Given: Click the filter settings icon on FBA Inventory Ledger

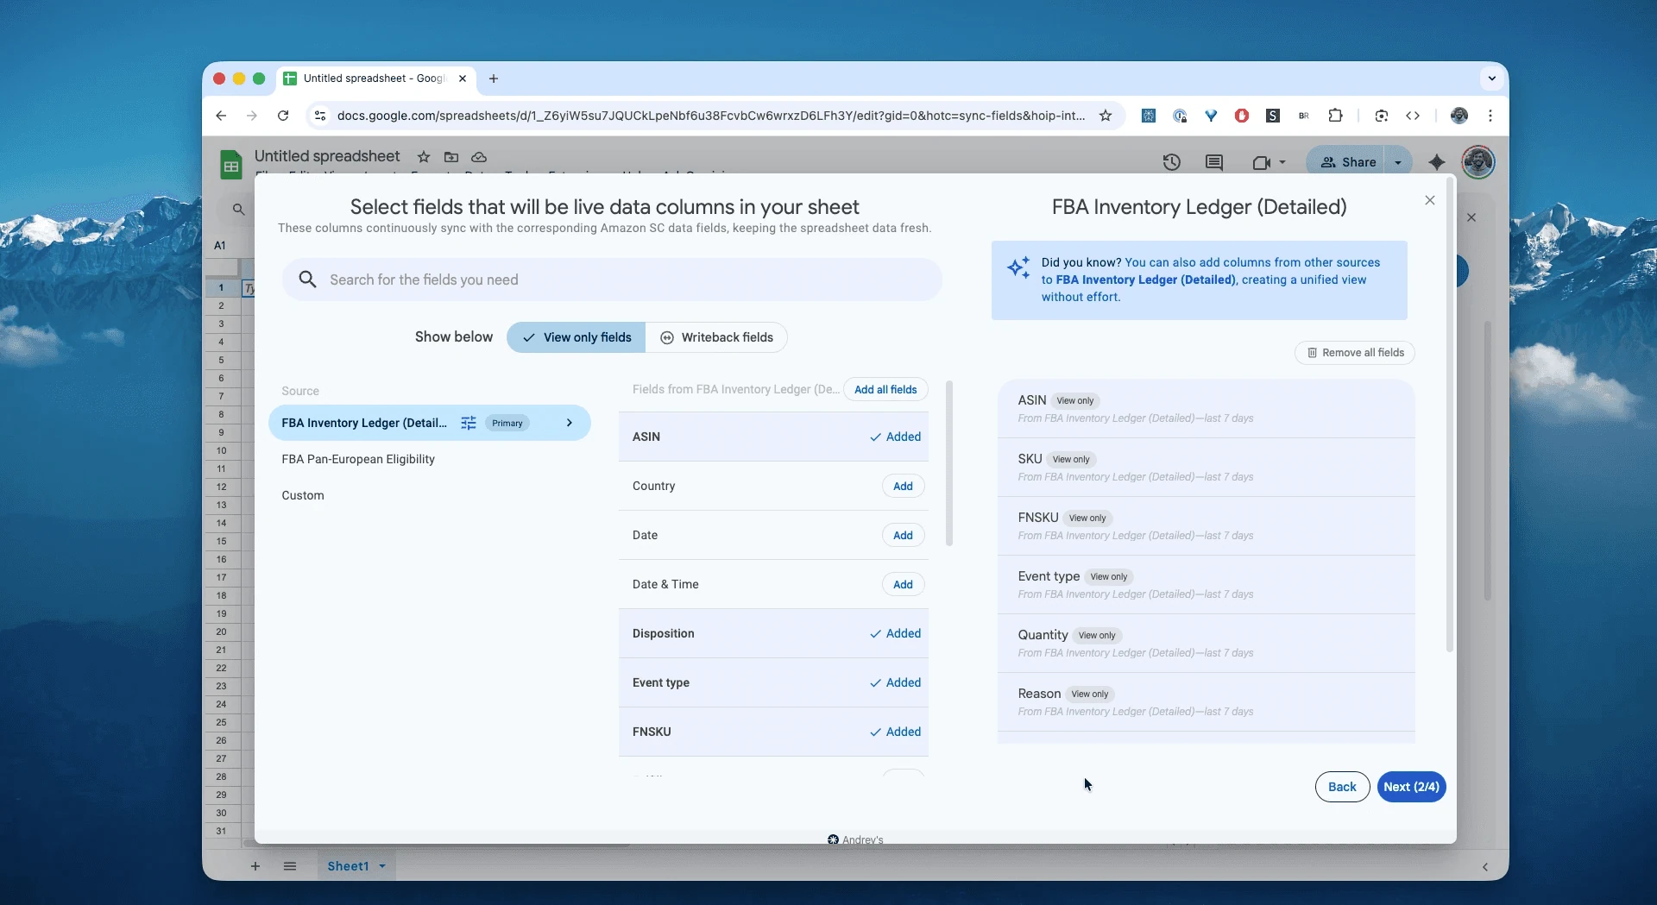Looking at the screenshot, I should click(469, 423).
